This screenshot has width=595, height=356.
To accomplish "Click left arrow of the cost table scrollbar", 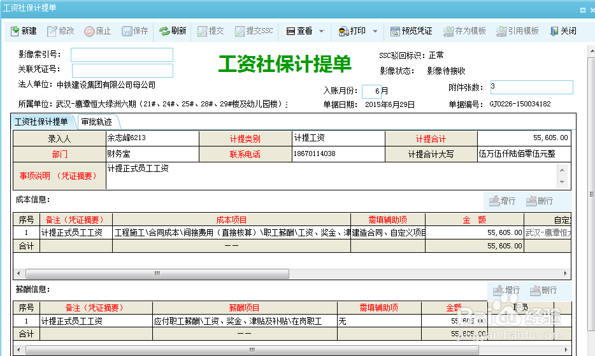I will tap(18, 273).
